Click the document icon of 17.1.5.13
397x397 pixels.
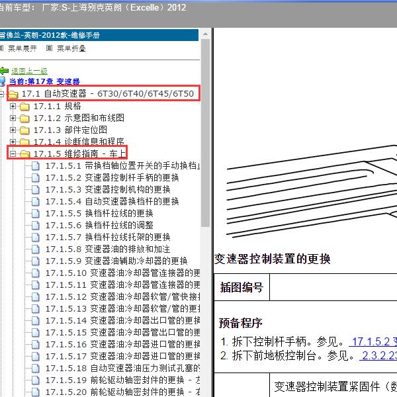(36, 308)
